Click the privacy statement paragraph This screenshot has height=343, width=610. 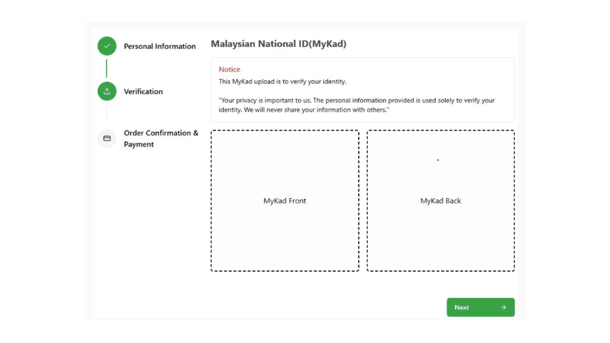pyautogui.click(x=357, y=105)
